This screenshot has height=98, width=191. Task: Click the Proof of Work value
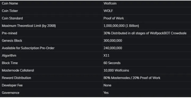(114, 18)
